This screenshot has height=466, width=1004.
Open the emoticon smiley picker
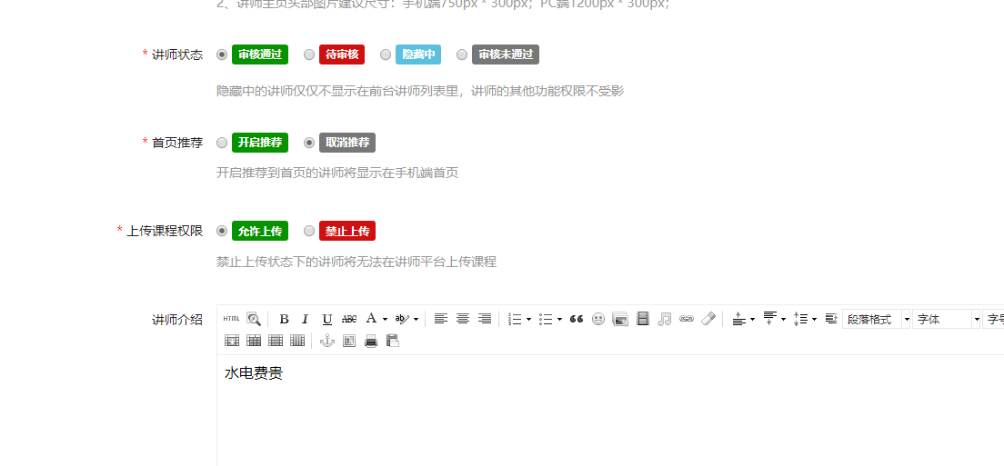[x=598, y=319]
